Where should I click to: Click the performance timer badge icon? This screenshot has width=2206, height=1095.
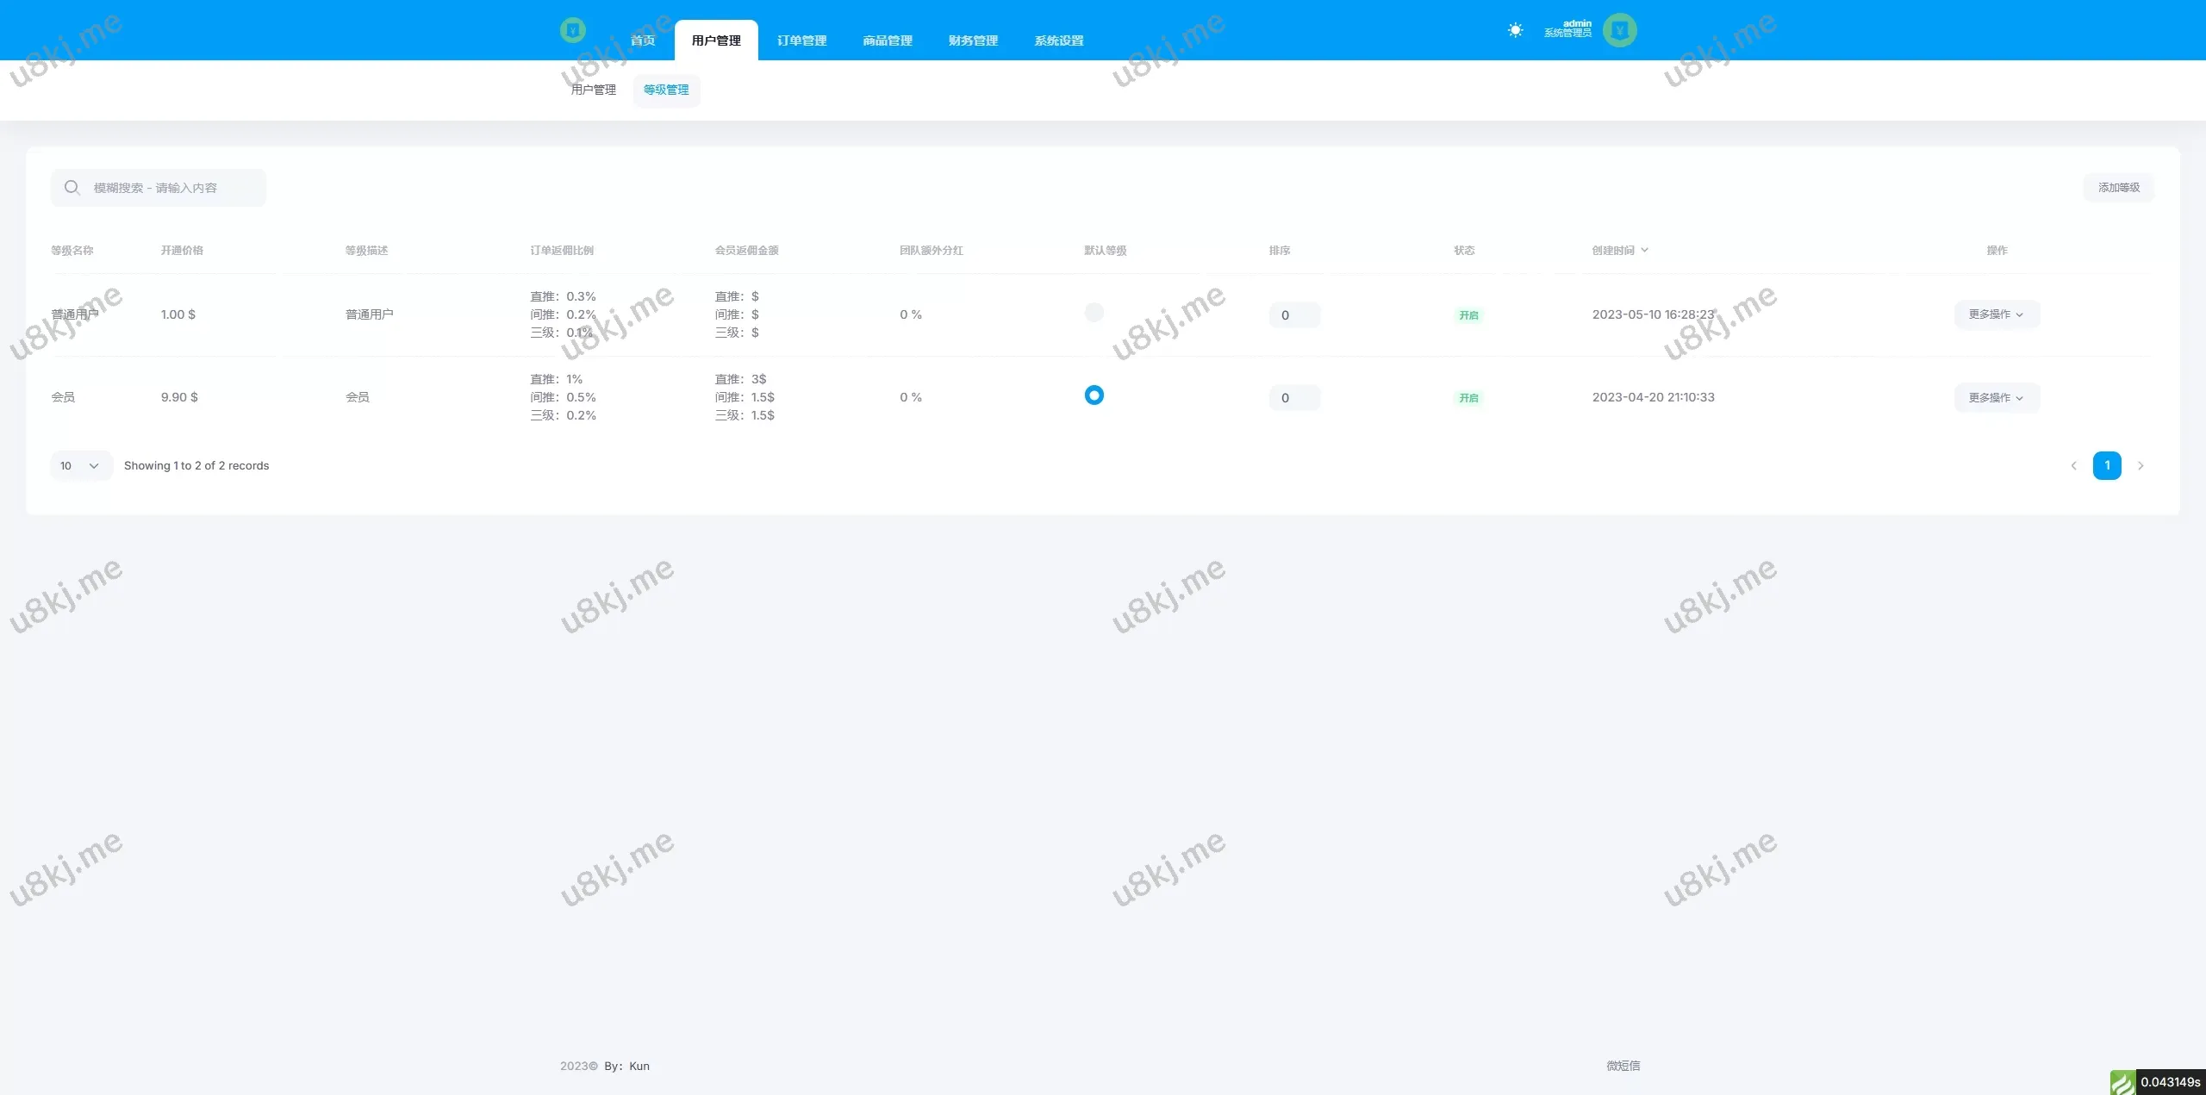click(2122, 1082)
